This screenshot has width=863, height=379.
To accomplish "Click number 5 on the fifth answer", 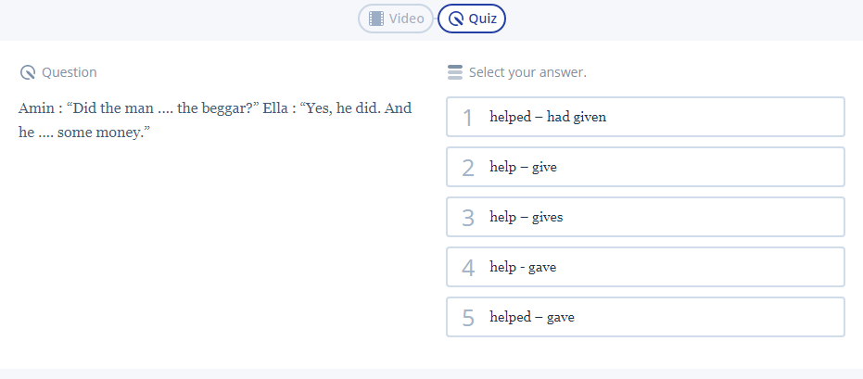I will pyautogui.click(x=468, y=318).
